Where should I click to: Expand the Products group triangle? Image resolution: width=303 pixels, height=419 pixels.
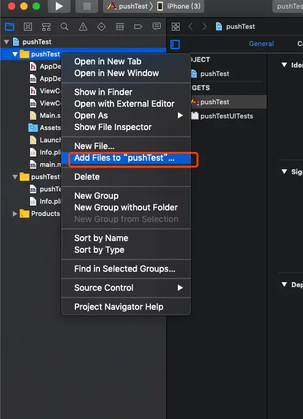click(15, 213)
